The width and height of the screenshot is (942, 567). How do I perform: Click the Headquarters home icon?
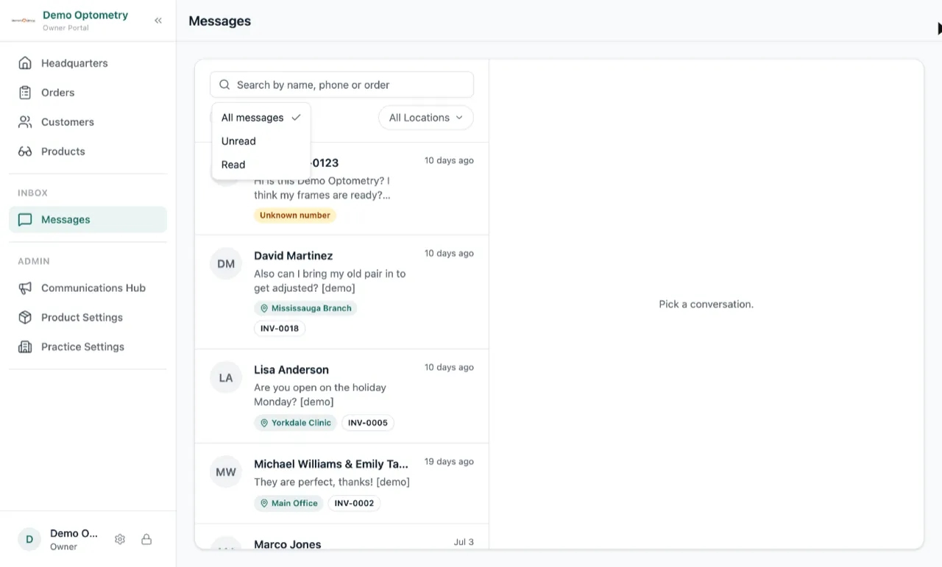25,63
